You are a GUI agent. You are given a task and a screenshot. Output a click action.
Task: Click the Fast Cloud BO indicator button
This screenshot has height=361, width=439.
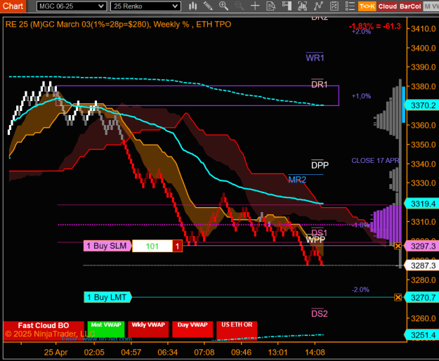[x=44, y=331]
